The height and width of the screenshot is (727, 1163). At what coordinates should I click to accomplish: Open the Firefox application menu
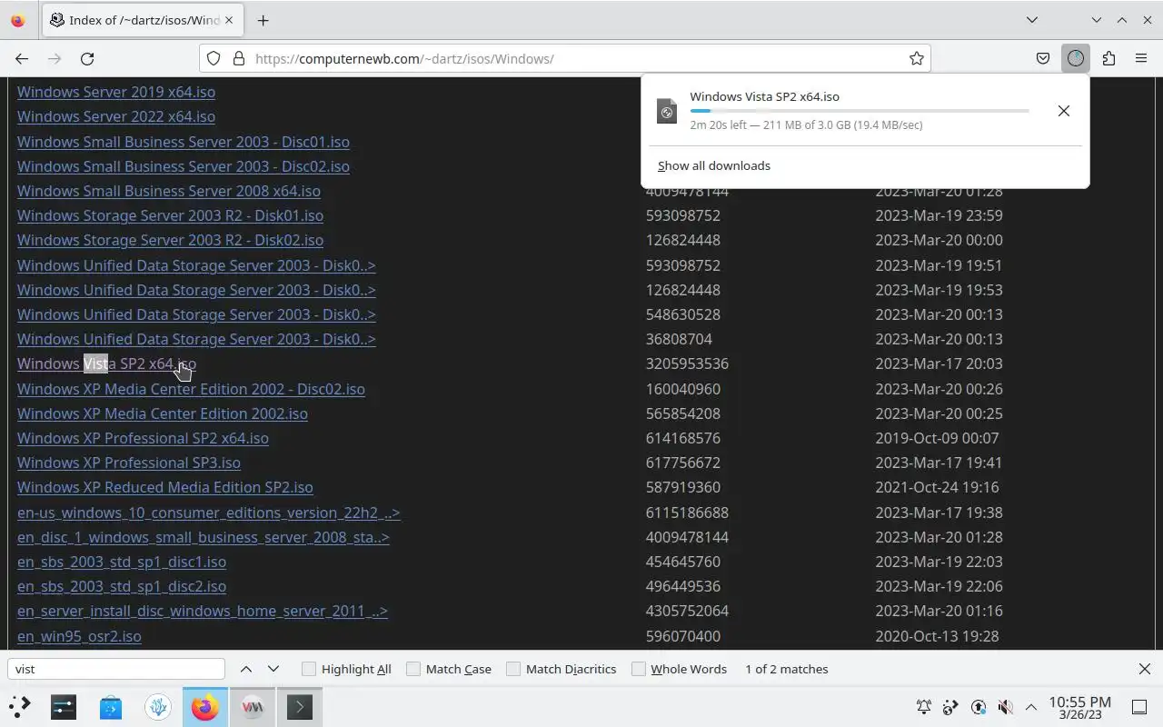pos(1141,58)
